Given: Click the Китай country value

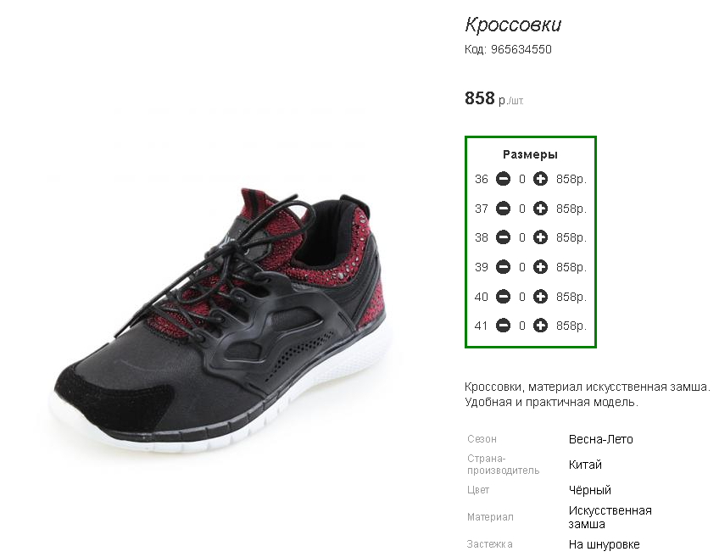Looking at the screenshot, I should point(585,465).
